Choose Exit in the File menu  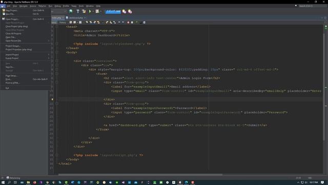(x=25, y=88)
